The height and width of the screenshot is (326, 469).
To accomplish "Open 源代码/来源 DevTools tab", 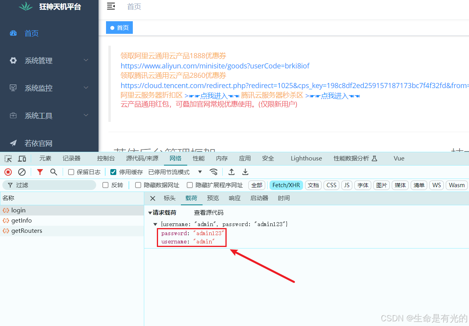I will tap(142, 158).
